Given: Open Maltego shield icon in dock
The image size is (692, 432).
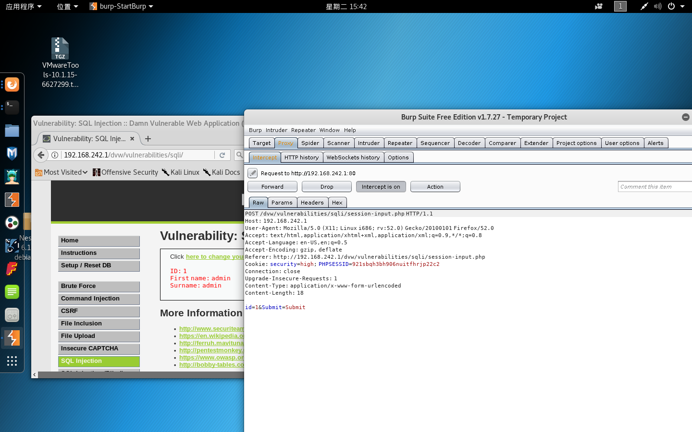Looking at the screenshot, I should (12, 153).
